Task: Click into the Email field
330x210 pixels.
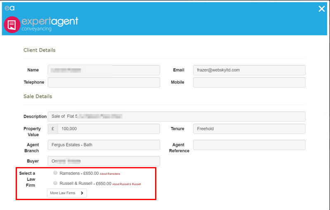Action: click(249, 70)
